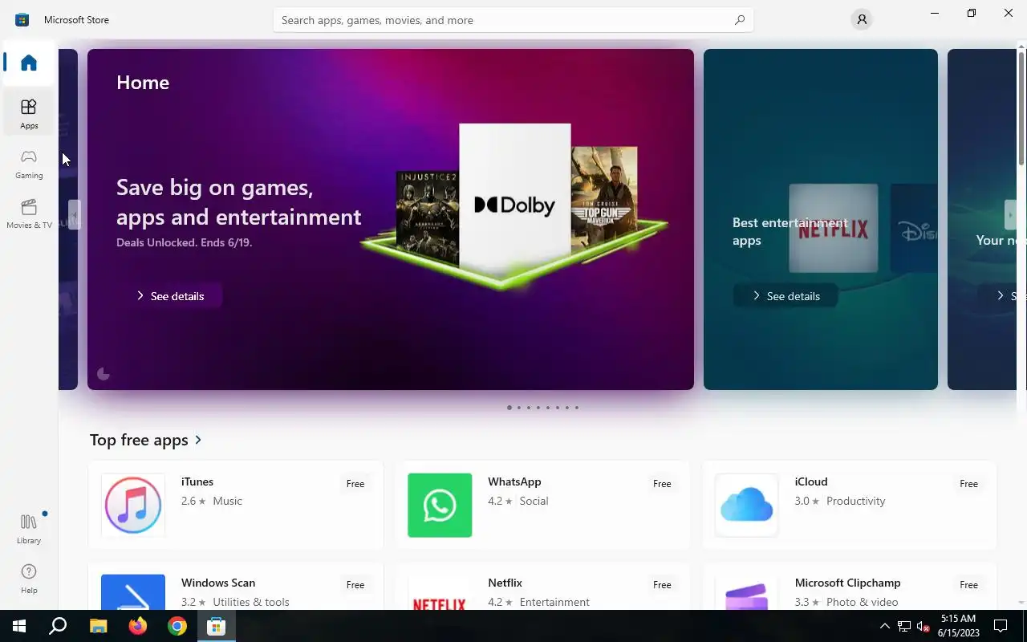The width and height of the screenshot is (1027, 642).
Task: Click the search box in Microsoft Store
Action: click(513, 20)
